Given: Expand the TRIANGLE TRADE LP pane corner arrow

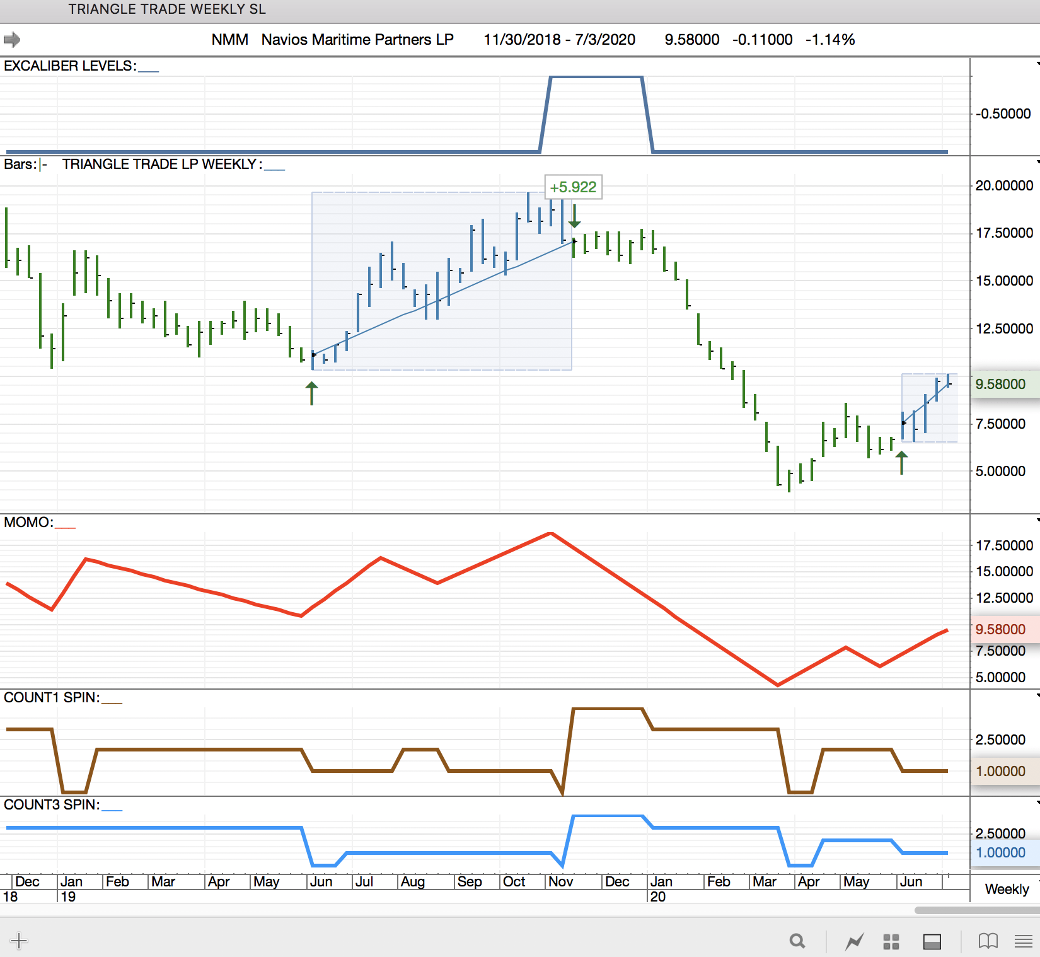Looking at the screenshot, I should click(1037, 161).
